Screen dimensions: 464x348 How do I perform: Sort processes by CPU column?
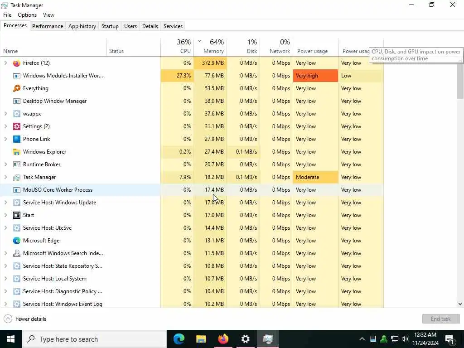coord(177,47)
